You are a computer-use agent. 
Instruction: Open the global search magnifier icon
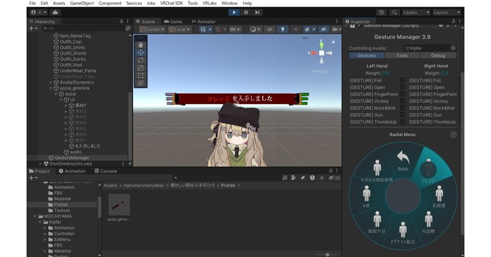tap(394, 12)
